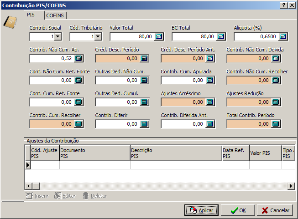
Task: Click the Descrição PIS column header
Action: (175, 153)
